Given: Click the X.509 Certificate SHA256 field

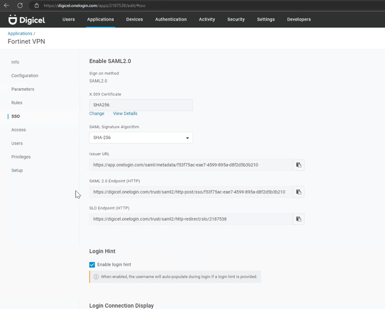Looking at the screenshot, I should [140, 105].
